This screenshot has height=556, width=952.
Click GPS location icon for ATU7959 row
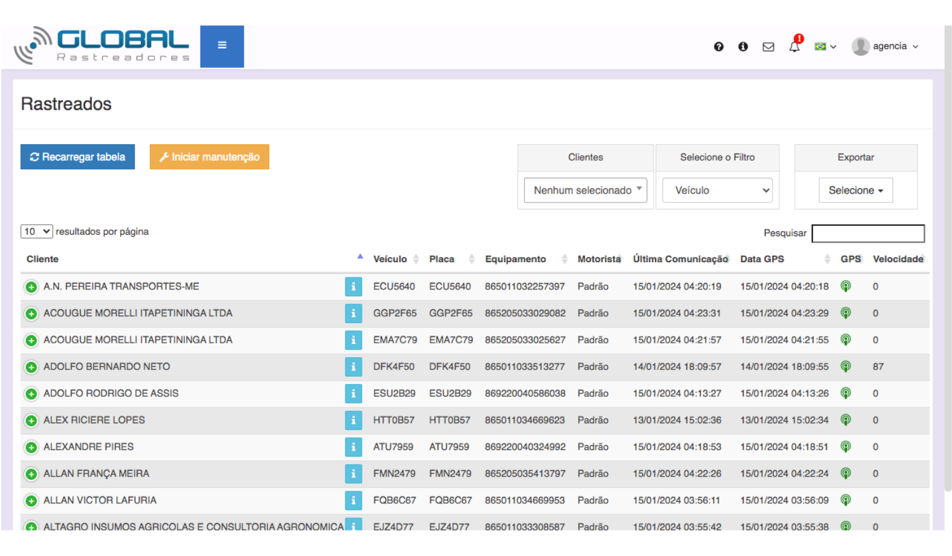pos(845,447)
